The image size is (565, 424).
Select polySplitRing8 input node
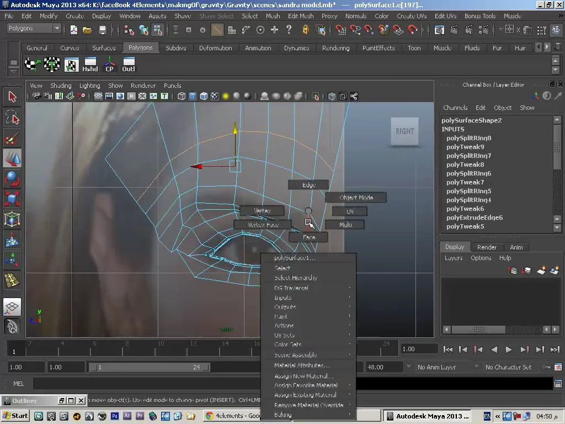point(469,138)
